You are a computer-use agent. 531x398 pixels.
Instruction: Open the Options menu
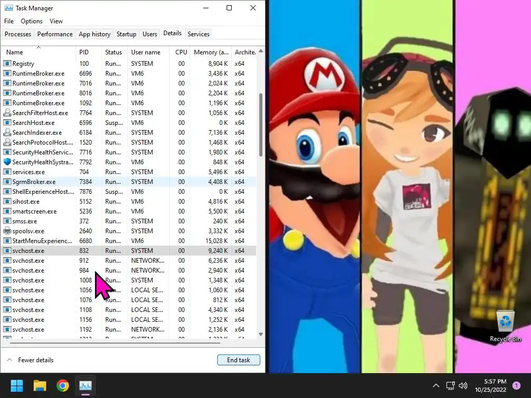32,21
